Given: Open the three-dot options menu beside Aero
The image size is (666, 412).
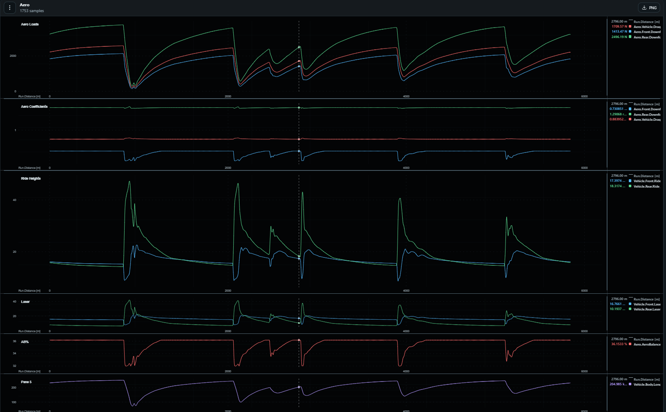Looking at the screenshot, I should pos(10,8).
